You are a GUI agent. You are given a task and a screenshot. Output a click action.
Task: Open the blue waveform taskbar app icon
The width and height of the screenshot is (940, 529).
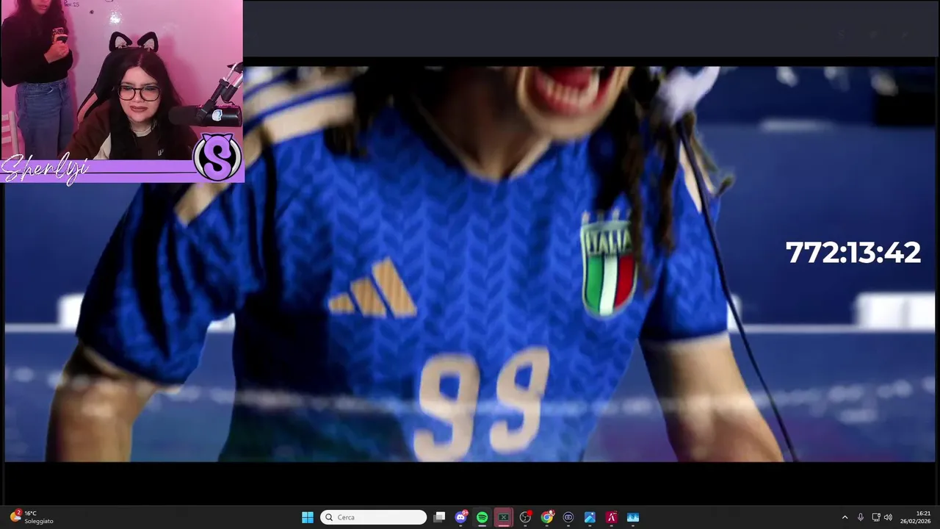click(x=633, y=517)
